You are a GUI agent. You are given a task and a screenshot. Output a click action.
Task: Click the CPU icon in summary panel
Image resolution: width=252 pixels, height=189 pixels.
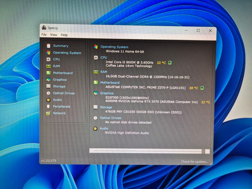point(96,57)
